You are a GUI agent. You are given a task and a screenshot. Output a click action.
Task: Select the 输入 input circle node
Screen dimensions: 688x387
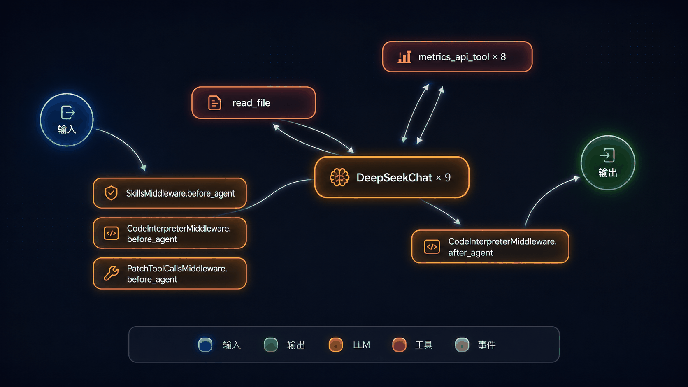pyautogui.click(x=67, y=120)
